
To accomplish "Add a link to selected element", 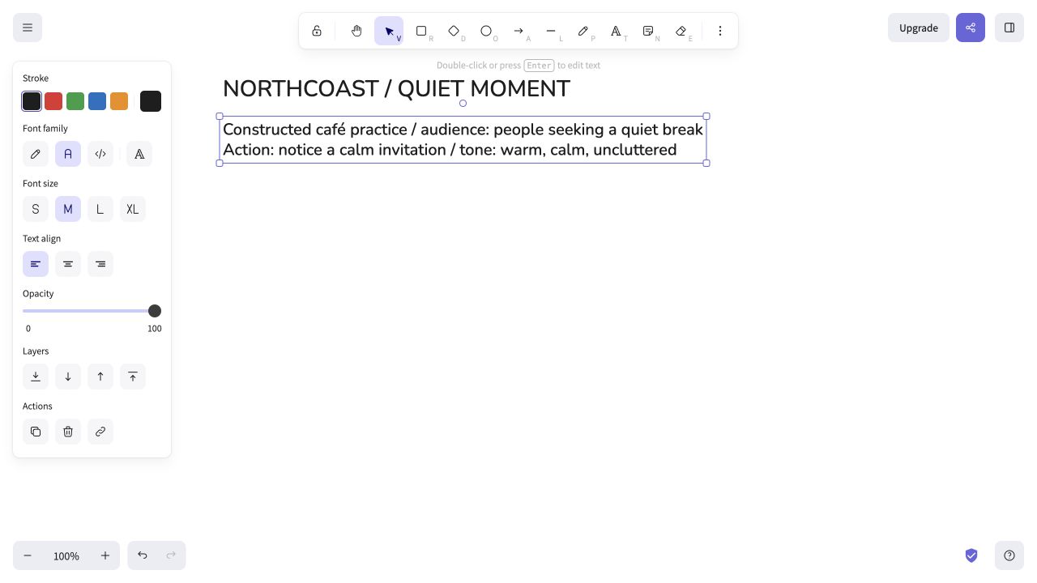I will [x=100, y=432].
